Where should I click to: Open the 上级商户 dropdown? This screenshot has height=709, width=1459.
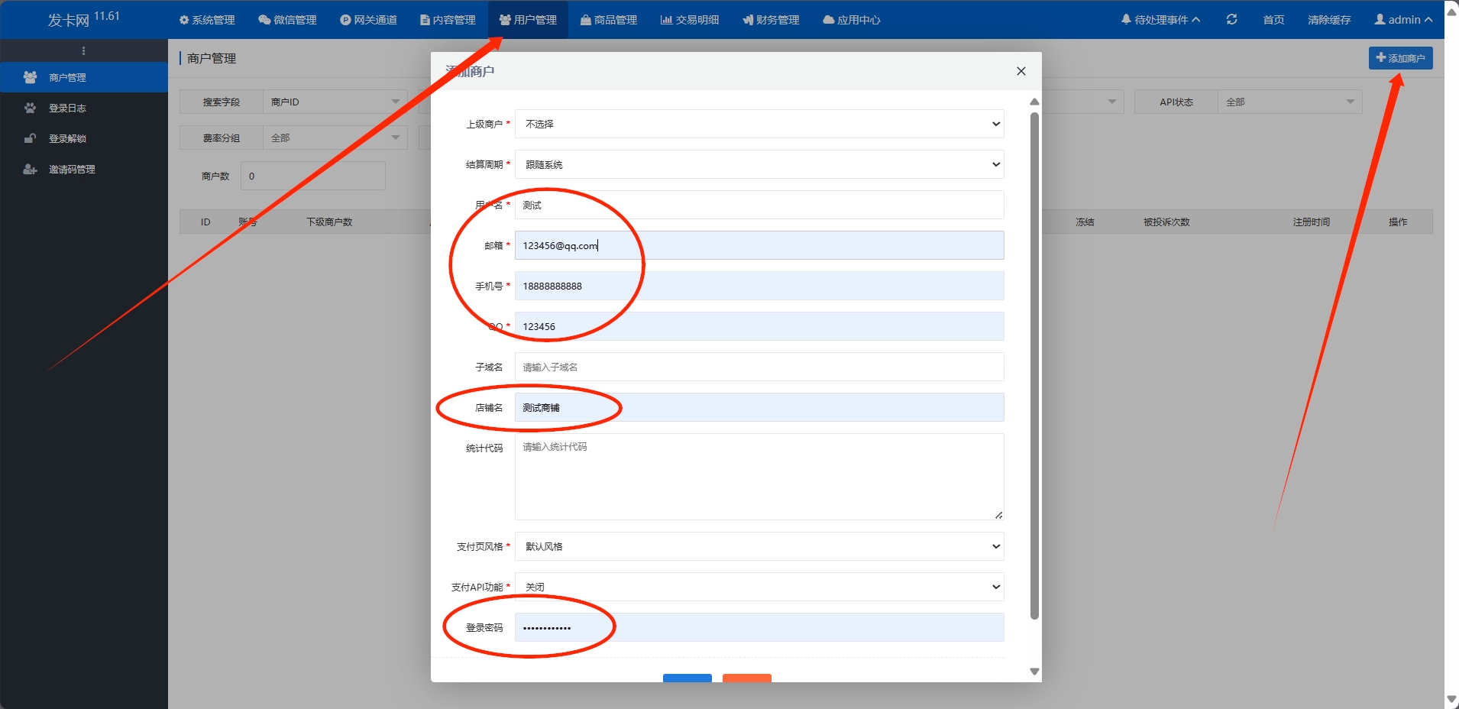(x=759, y=124)
